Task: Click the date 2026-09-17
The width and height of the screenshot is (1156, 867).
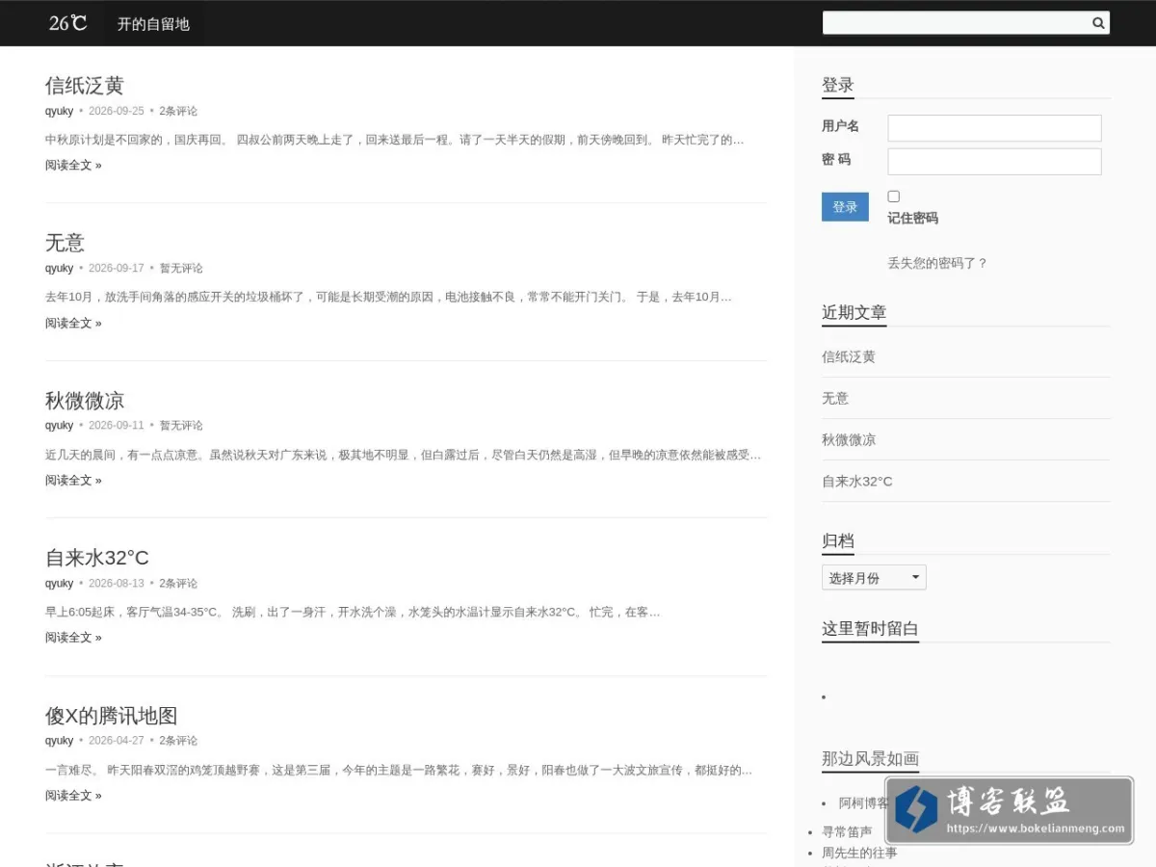Action: (x=117, y=268)
